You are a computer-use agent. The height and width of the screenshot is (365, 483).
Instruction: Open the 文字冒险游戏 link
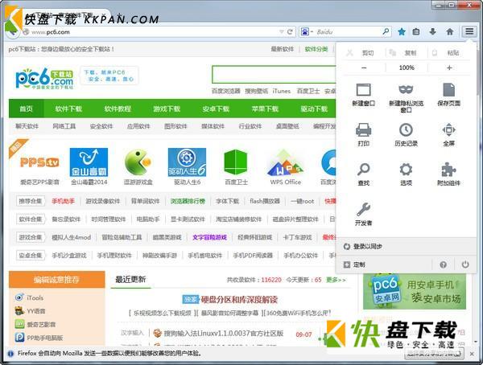210,237
